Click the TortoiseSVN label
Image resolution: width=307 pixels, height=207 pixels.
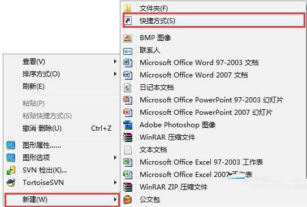(43, 183)
